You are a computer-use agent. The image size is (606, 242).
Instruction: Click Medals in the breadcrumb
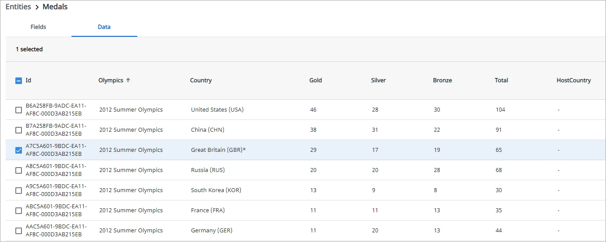pos(55,7)
